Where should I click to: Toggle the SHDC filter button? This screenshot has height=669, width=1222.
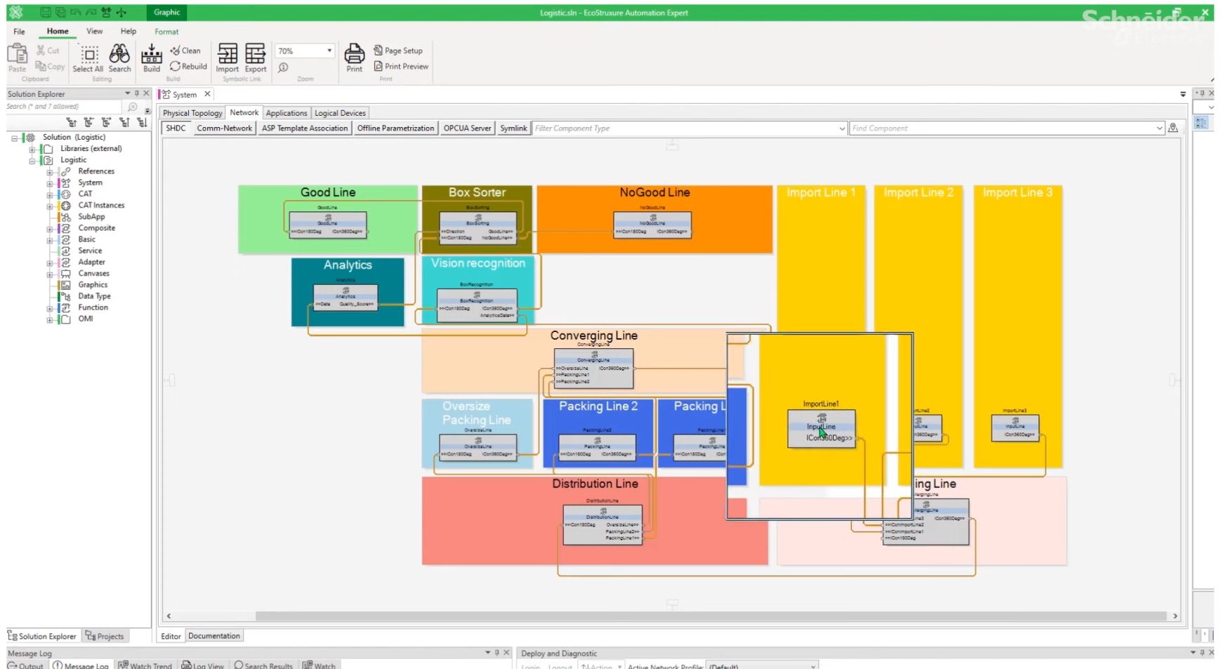pos(176,128)
